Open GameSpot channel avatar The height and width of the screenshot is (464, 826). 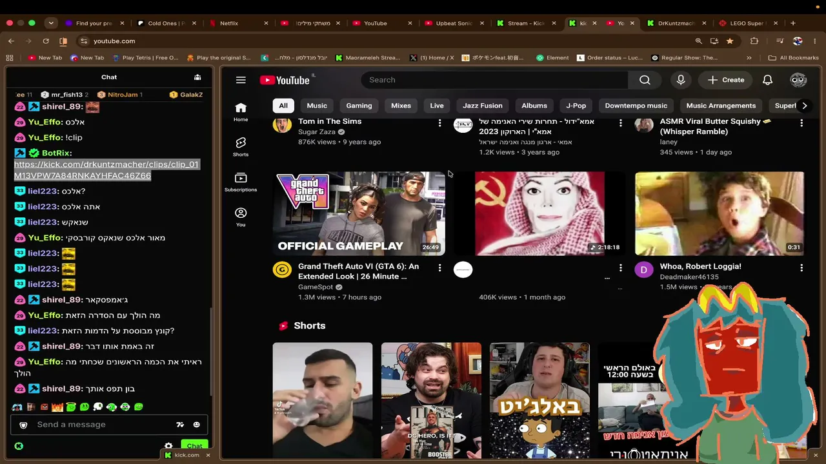click(x=282, y=269)
